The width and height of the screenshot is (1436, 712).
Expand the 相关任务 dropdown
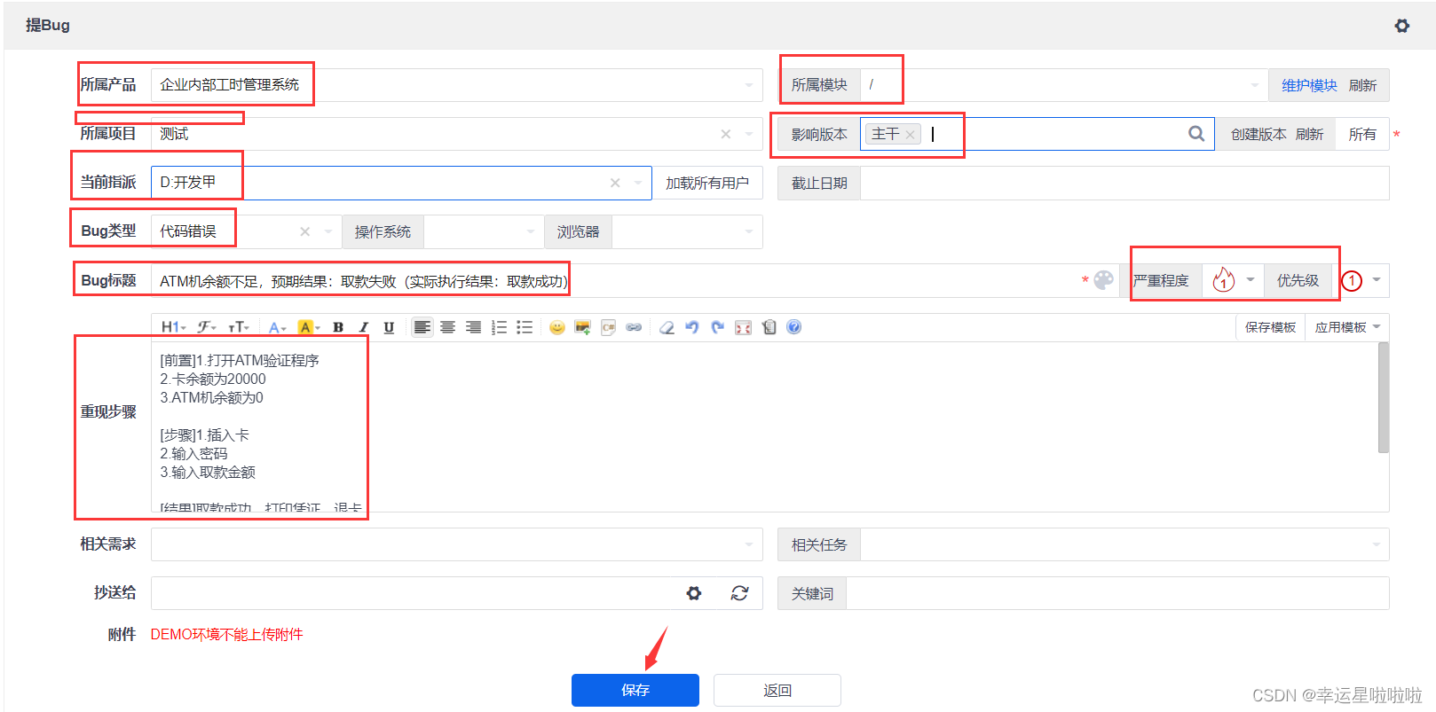(x=1377, y=544)
